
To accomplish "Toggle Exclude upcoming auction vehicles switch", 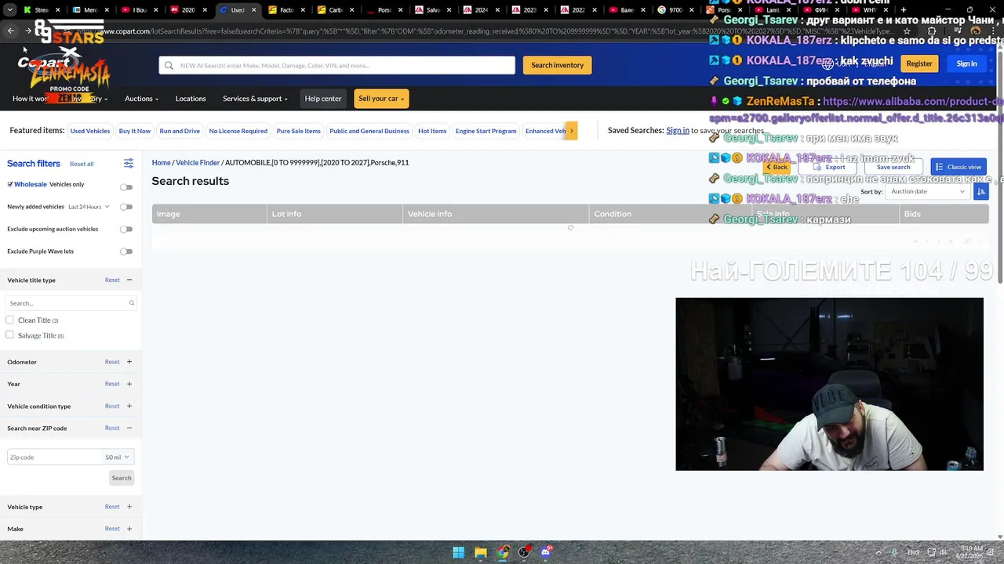I will pyautogui.click(x=126, y=230).
